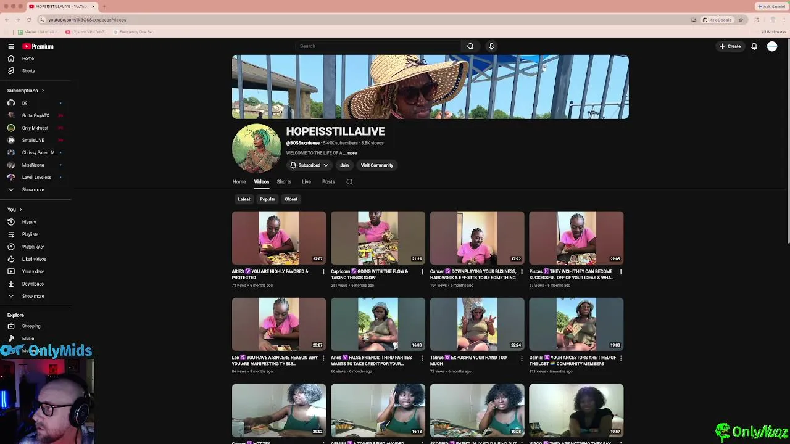Click in the YouTube search field
The width and height of the screenshot is (790, 444).
coord(378,46)
